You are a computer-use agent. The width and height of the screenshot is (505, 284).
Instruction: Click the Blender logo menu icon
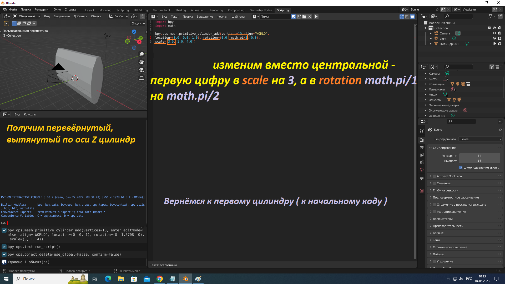click(x=4, y=9)
